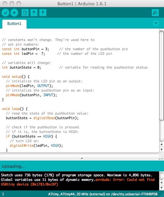Click 'pinMode(ledPin, OUTPUT);' line
This screenshot has height=197, width=164.
(30, 86)
